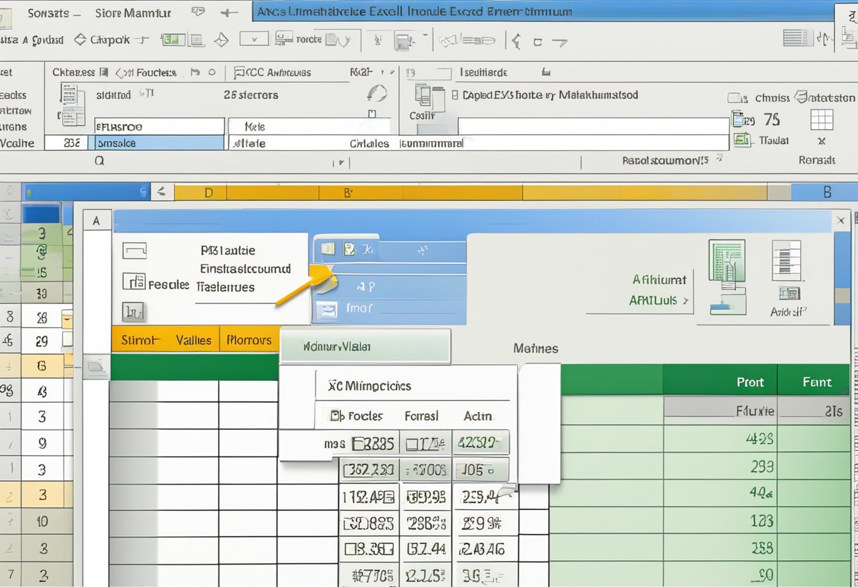Viewport: 858px width, 587px height.
Task: Click the grid table icon above Ronasis
Action: click(x=821, y=120)
